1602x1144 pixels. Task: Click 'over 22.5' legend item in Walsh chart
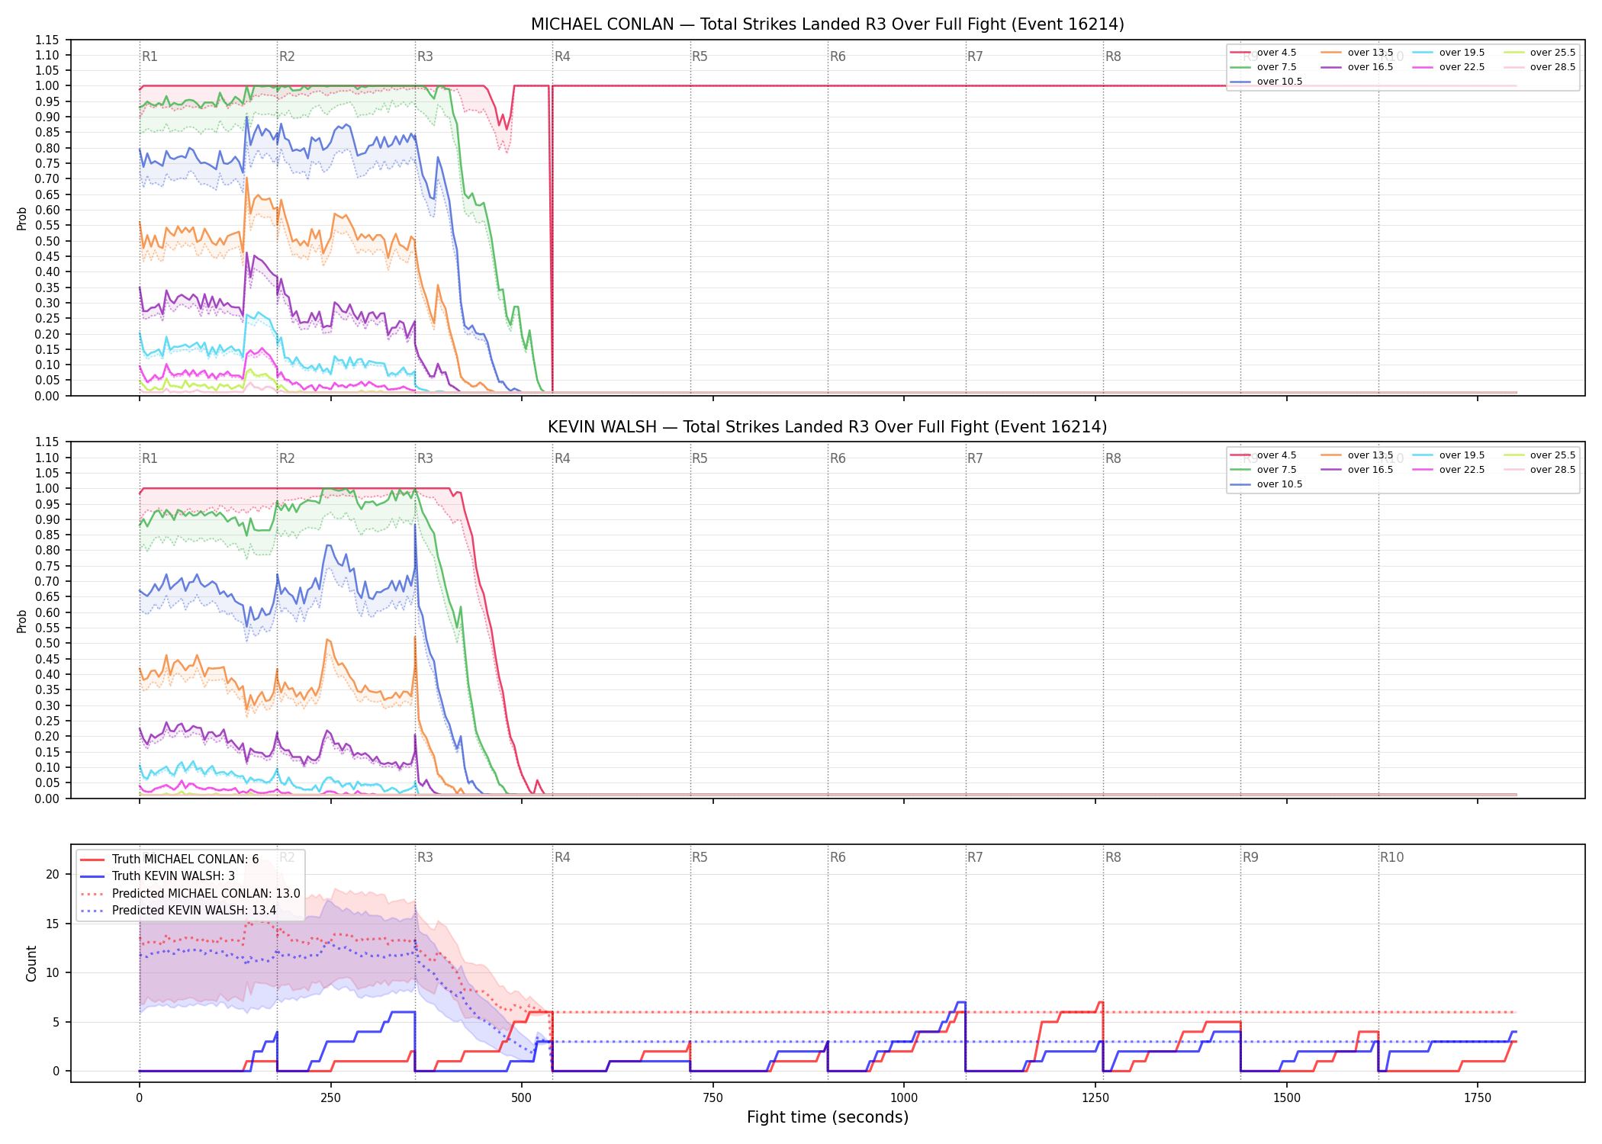(x=1449, y=470)
